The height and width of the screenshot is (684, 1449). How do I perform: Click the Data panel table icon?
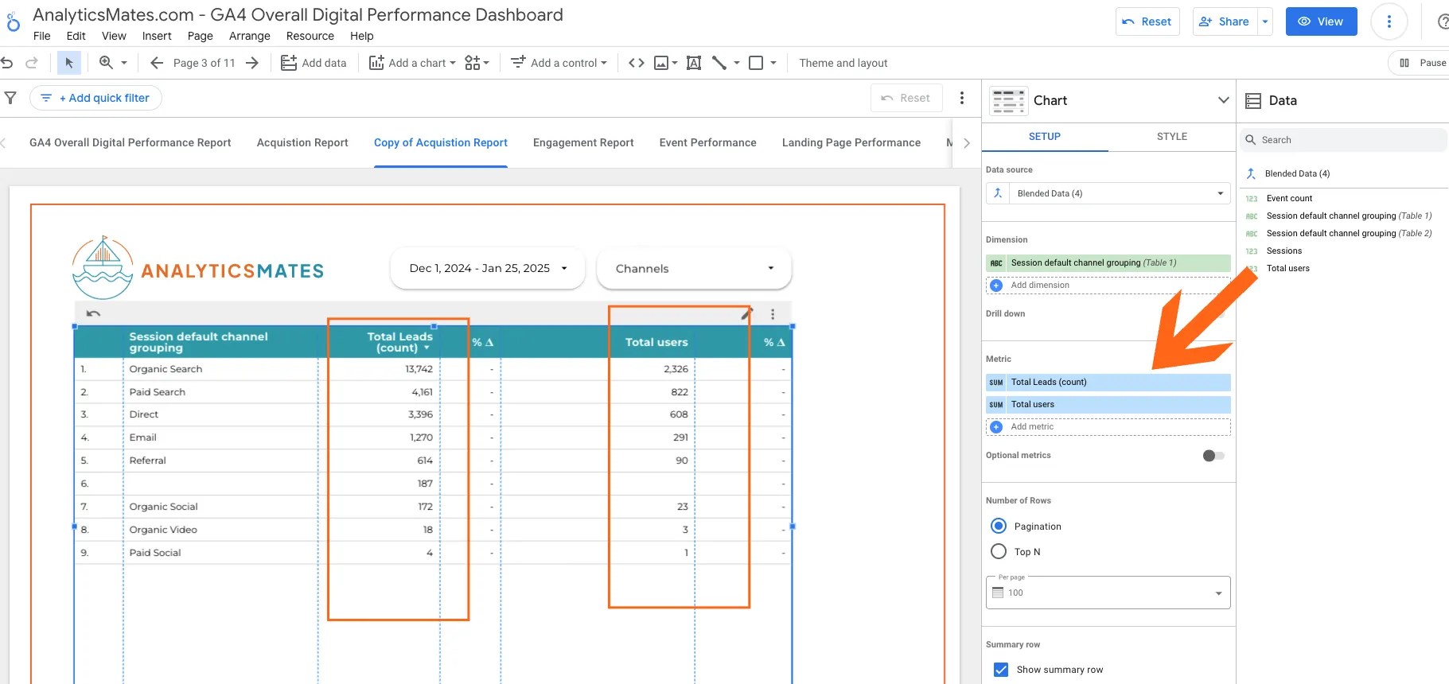point(1253,101)
